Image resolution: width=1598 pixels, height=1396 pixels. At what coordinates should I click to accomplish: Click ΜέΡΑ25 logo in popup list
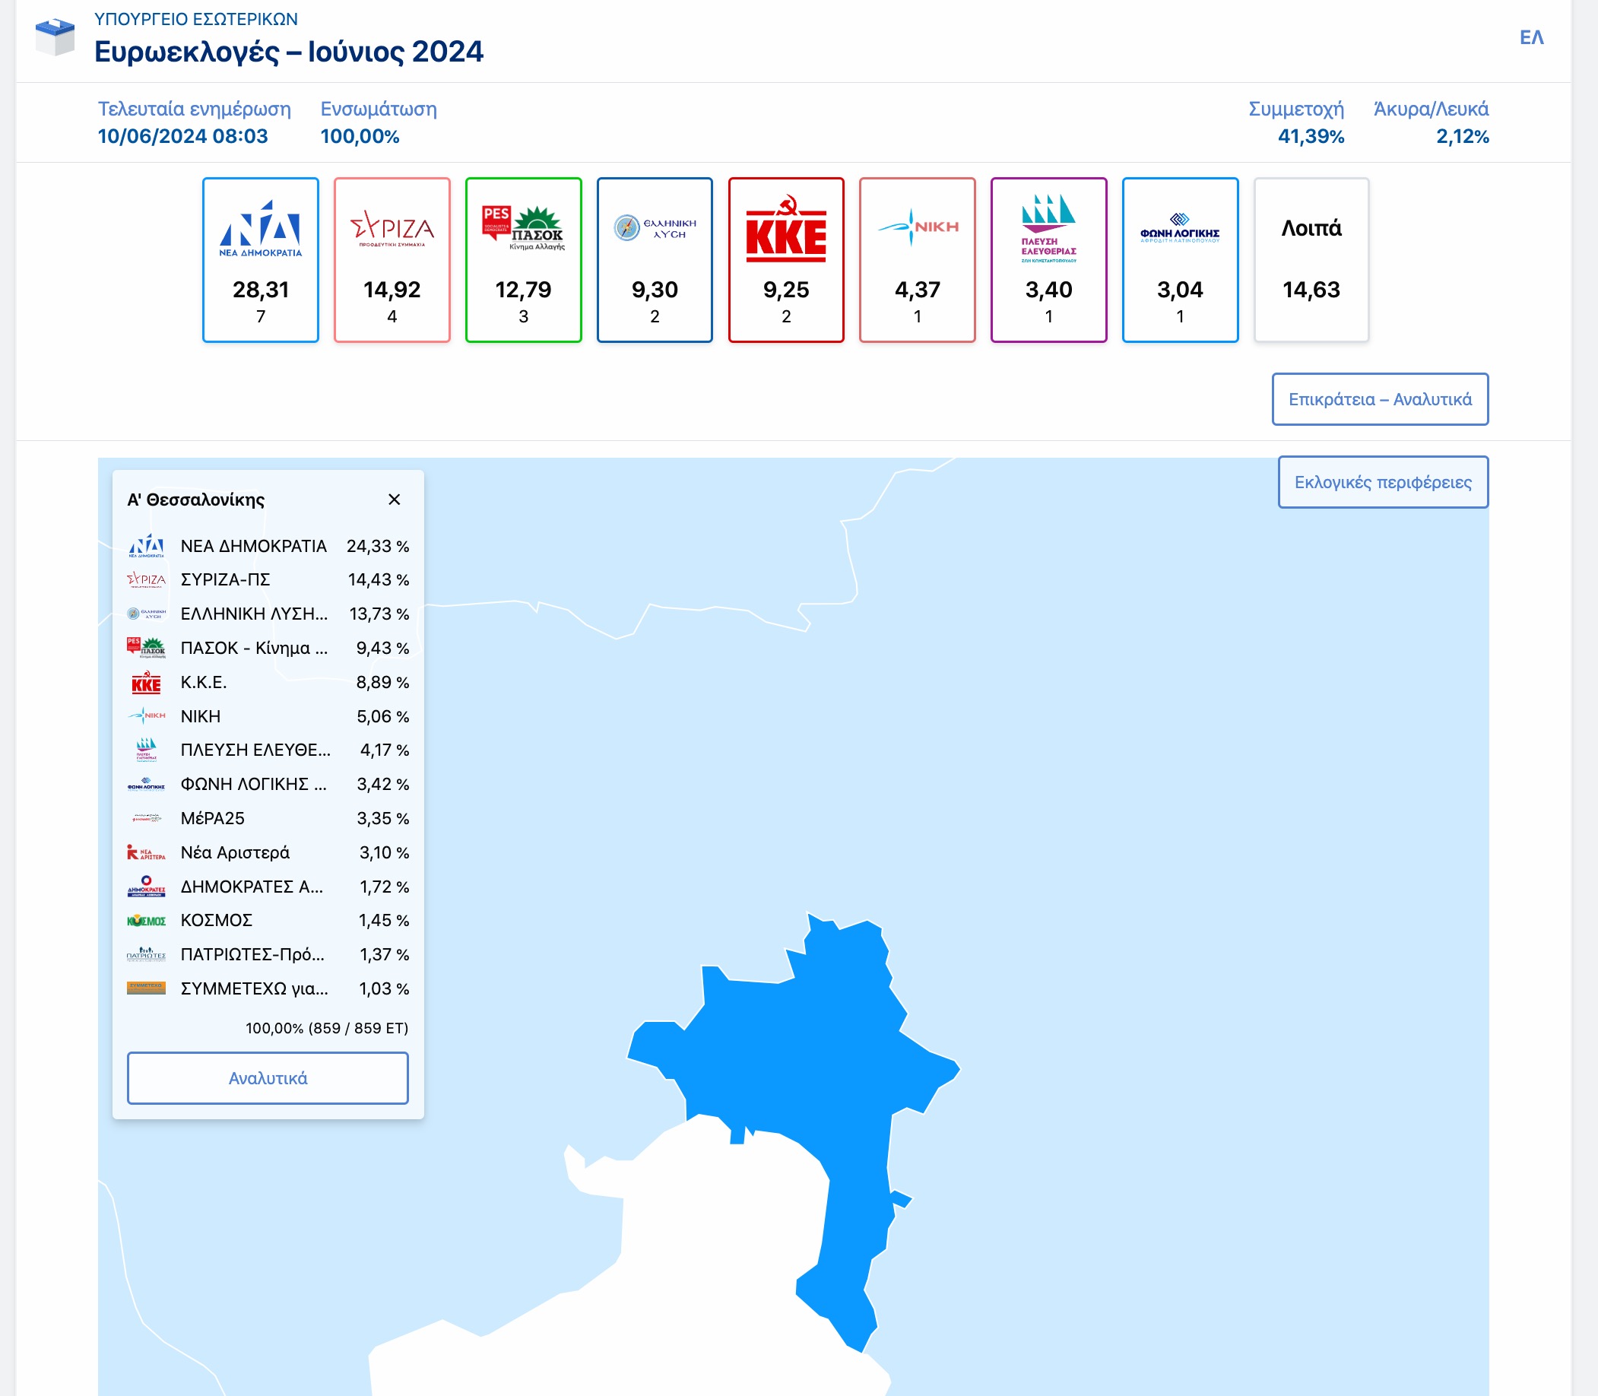click(x=147, y=818)
